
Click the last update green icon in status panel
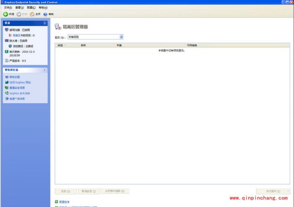[7, 52]
